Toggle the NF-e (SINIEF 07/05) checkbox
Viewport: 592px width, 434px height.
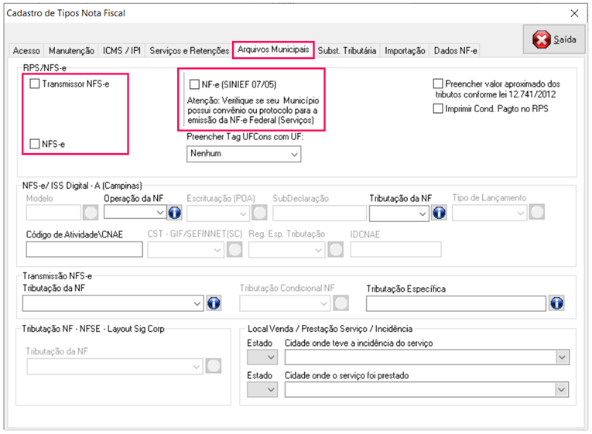[195, 84]
